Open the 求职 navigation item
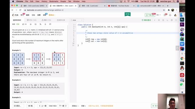195x109 pixels. (44, 15)
